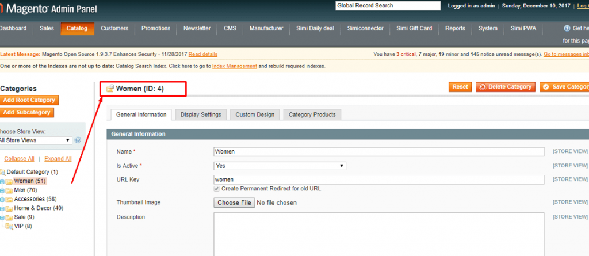The image size is (589, 256).
Task: Click the Women category folder icon
Action: [x=9, y=182]
